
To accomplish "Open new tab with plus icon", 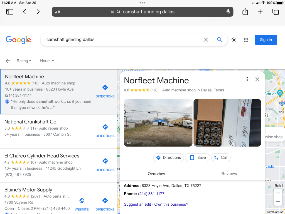I will pos(260,12).
